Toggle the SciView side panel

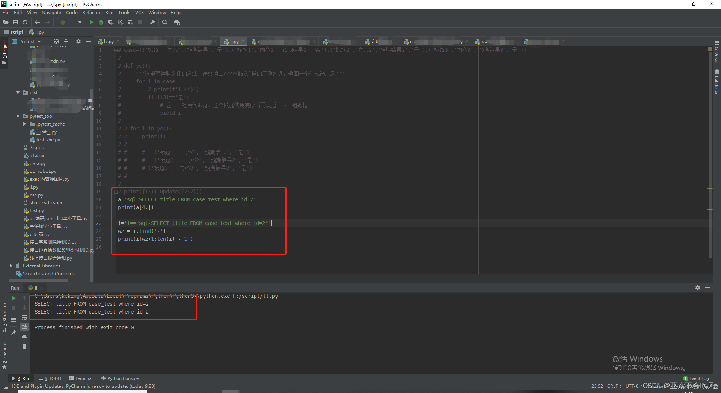tap(716, 51)
